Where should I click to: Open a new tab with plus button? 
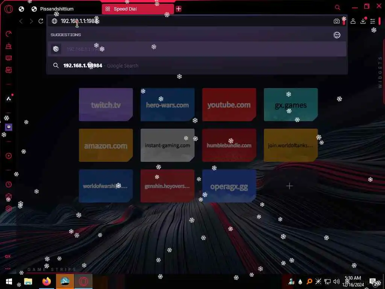(x=179, y=9)
